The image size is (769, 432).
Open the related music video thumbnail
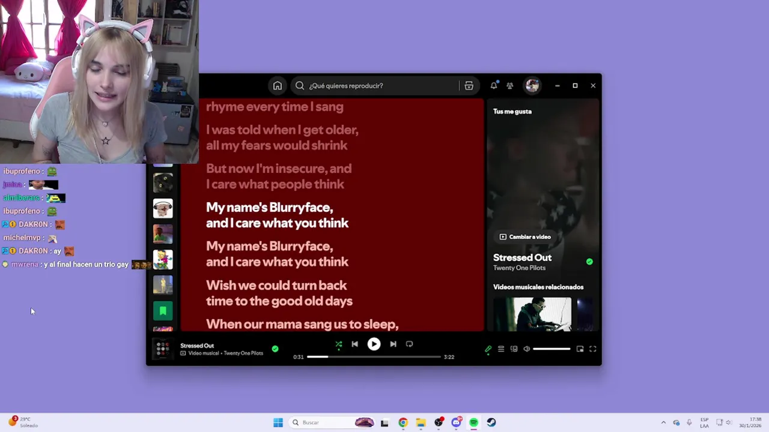coord(532,314)
